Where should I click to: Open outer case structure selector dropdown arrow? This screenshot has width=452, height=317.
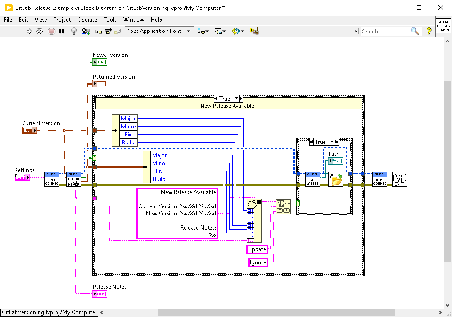(236, 98)
